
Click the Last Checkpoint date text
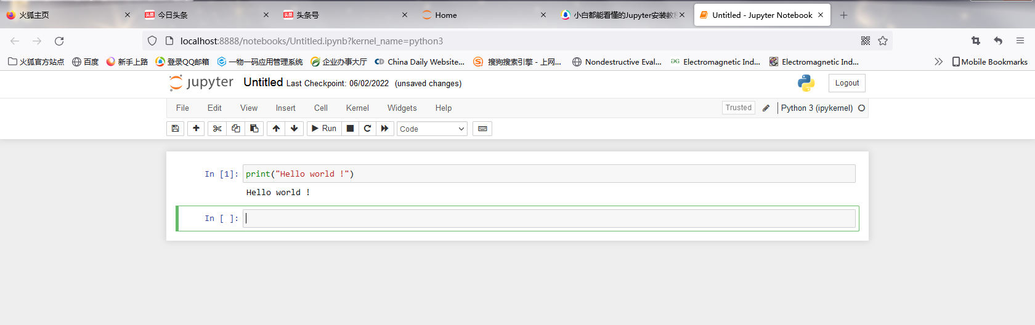point(338,84)
